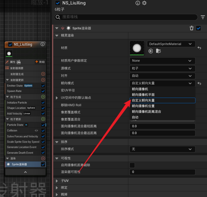Click the material preview thumbnail
The height and width of the screenshot is (197, 207).
click(x=137, y=48)
